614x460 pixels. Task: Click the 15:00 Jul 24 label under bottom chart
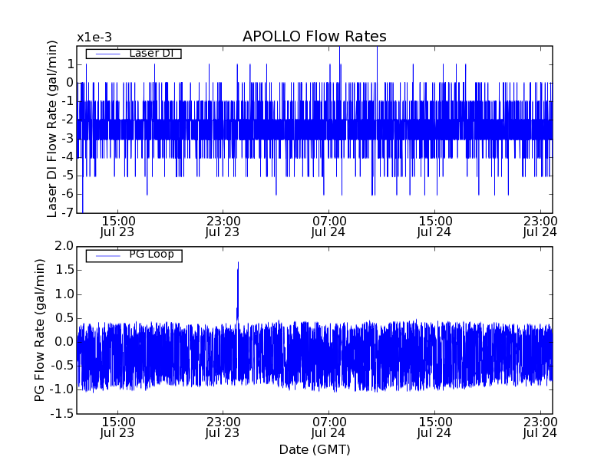434,428
